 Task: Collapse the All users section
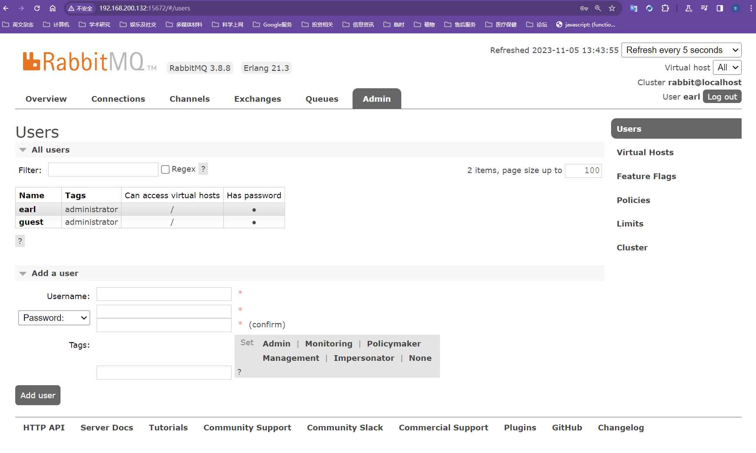pos(23,150)
